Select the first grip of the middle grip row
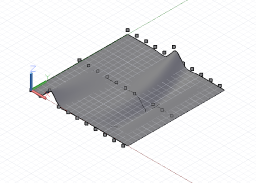 click(79, 60)
